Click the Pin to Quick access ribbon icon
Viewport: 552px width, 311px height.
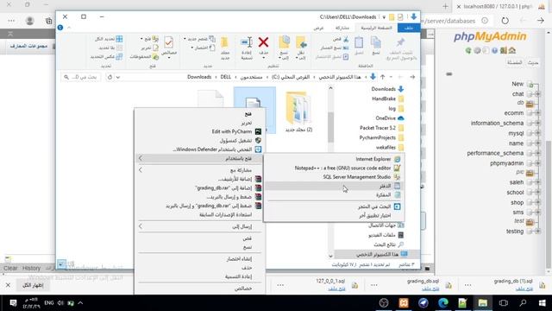400,42
